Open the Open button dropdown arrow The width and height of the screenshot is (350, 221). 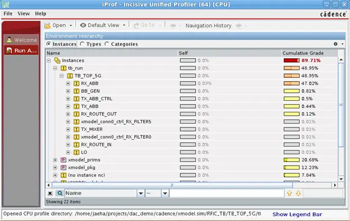(71, 26)
